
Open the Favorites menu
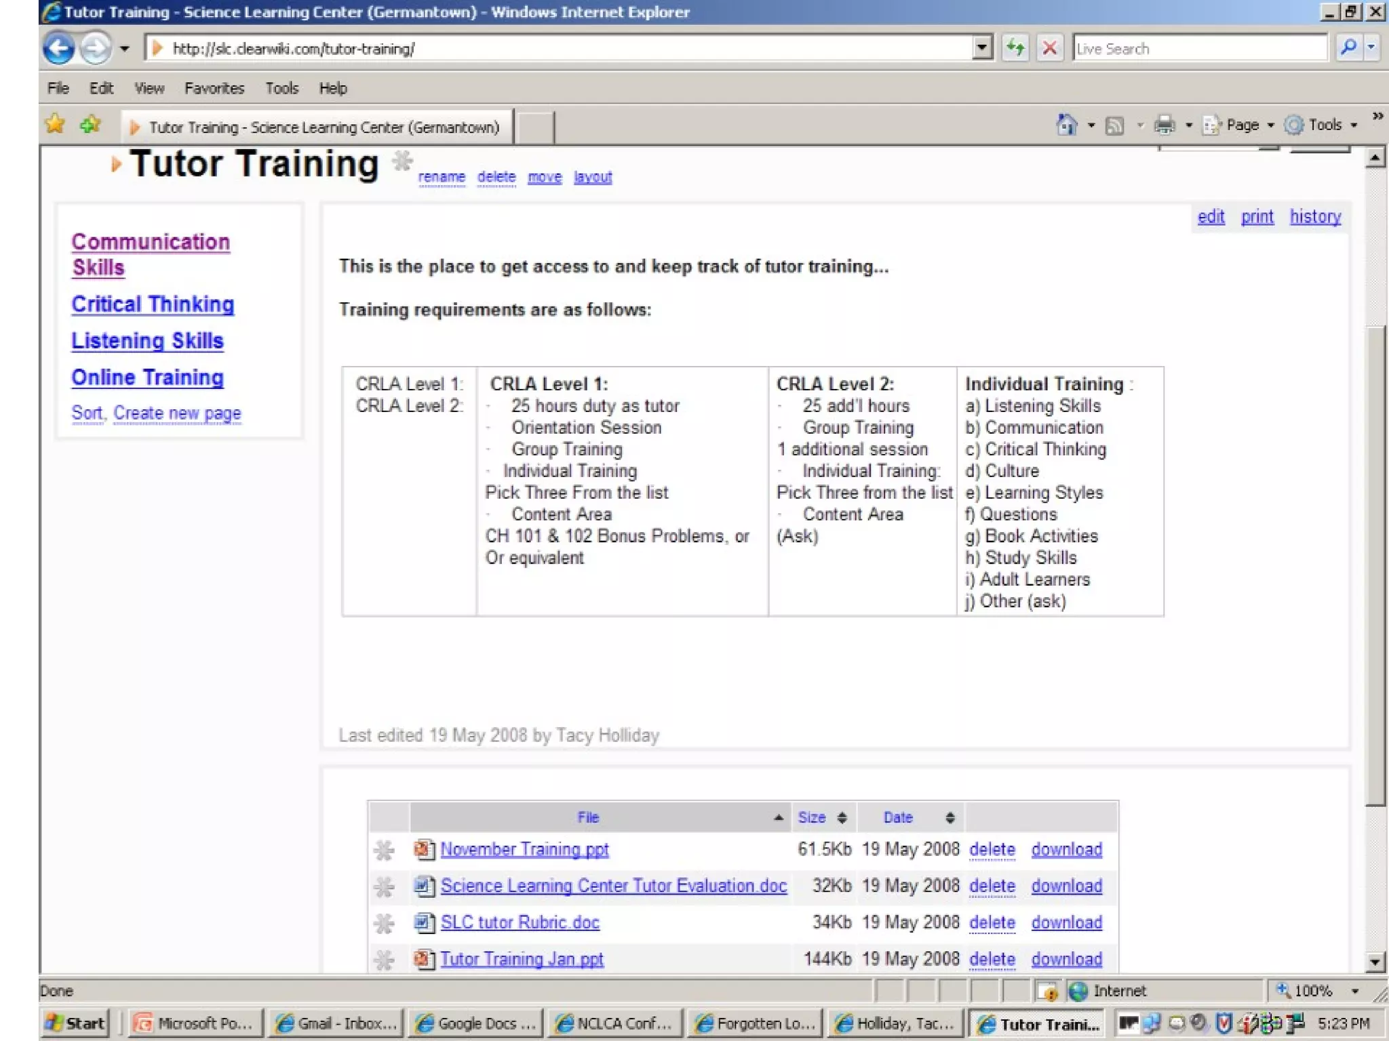pyautogui.click(x=214, y=88)
